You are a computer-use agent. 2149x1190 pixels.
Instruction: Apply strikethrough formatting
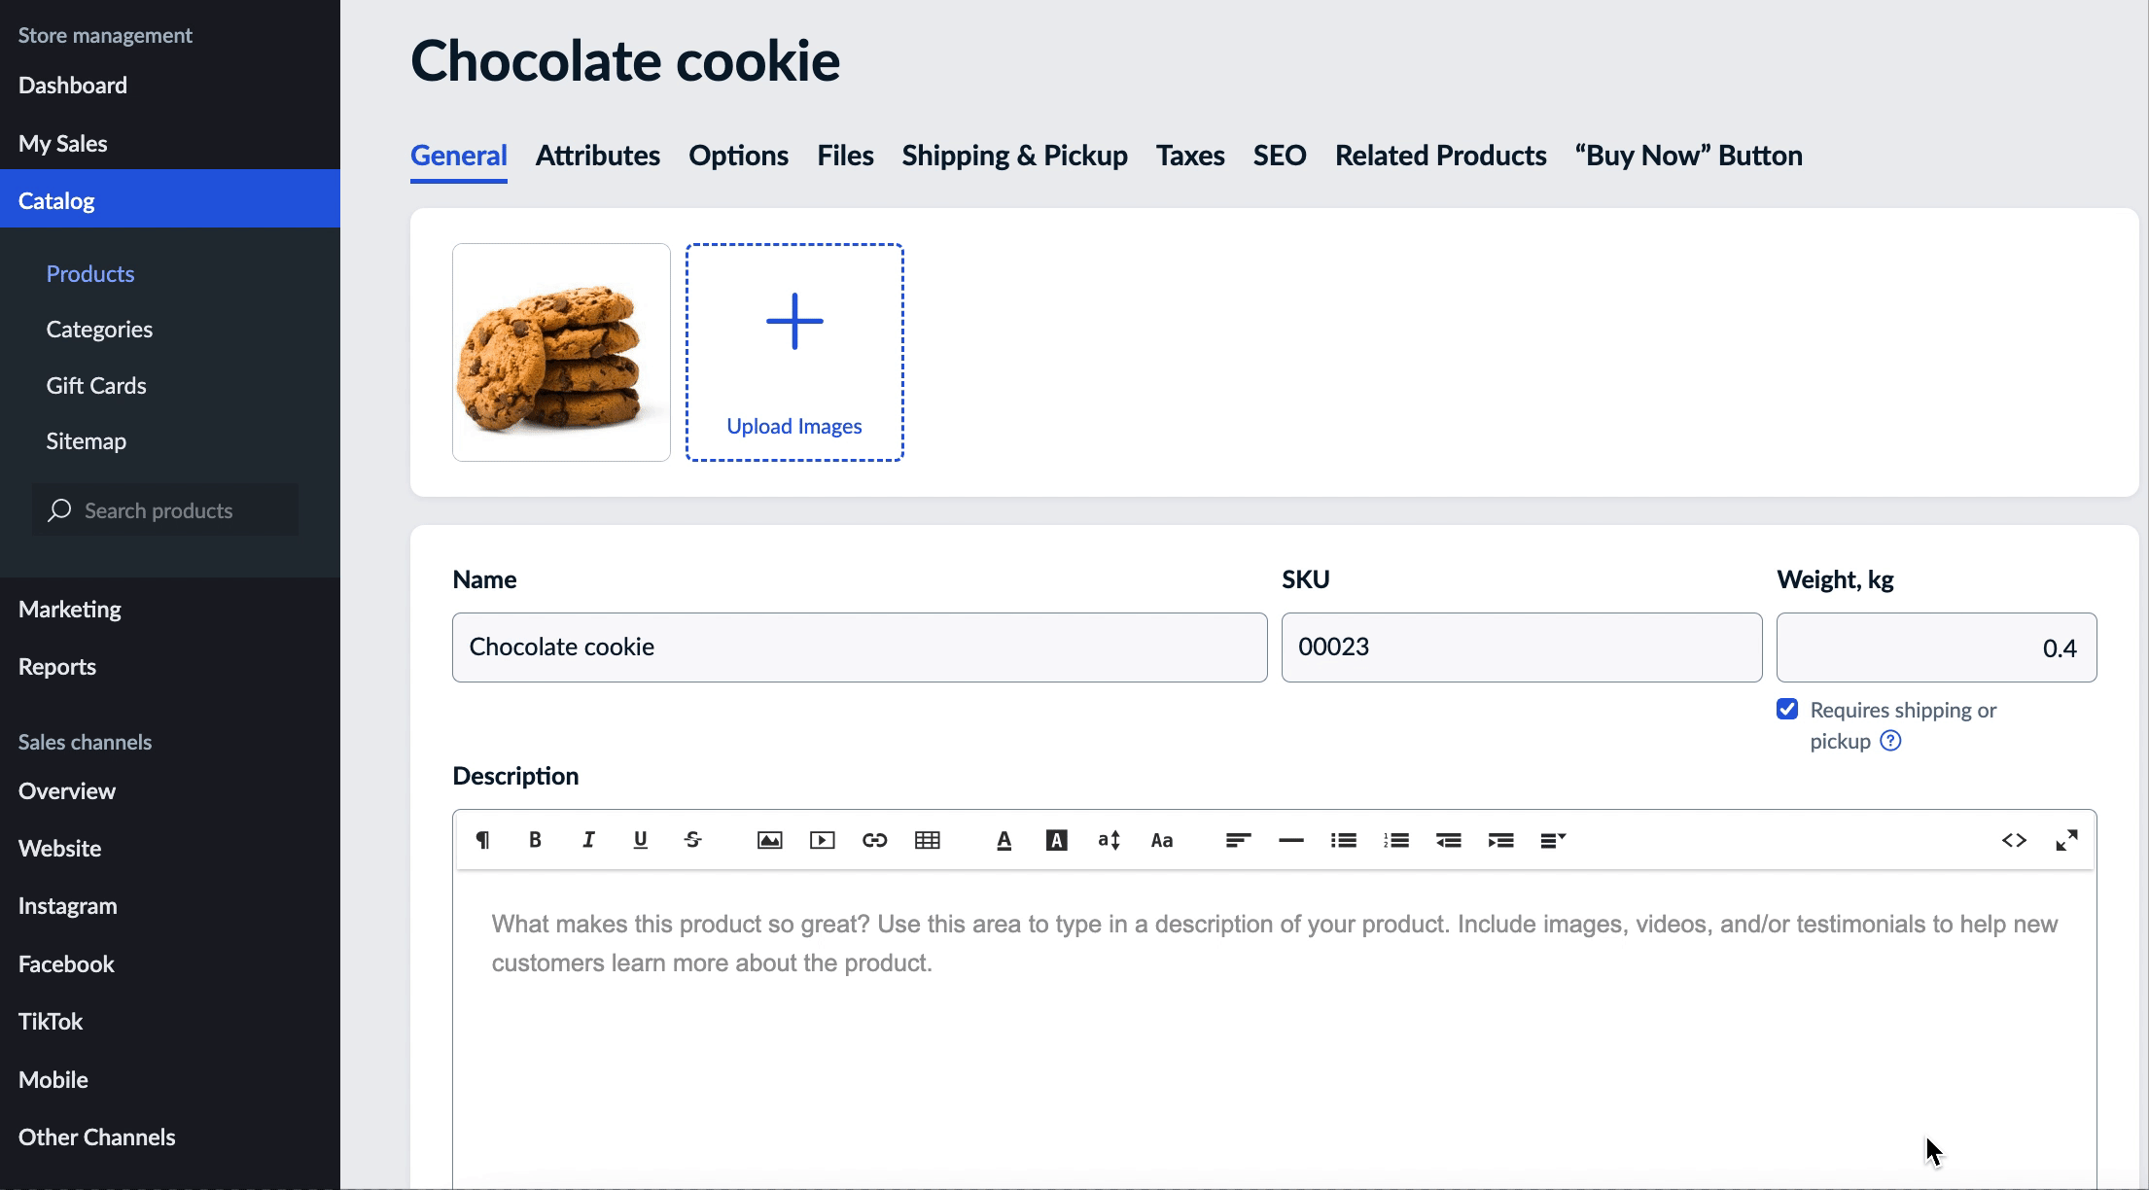click(692, 840)
